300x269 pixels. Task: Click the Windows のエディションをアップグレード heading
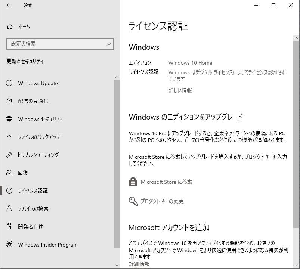click(x=186, y=117)
